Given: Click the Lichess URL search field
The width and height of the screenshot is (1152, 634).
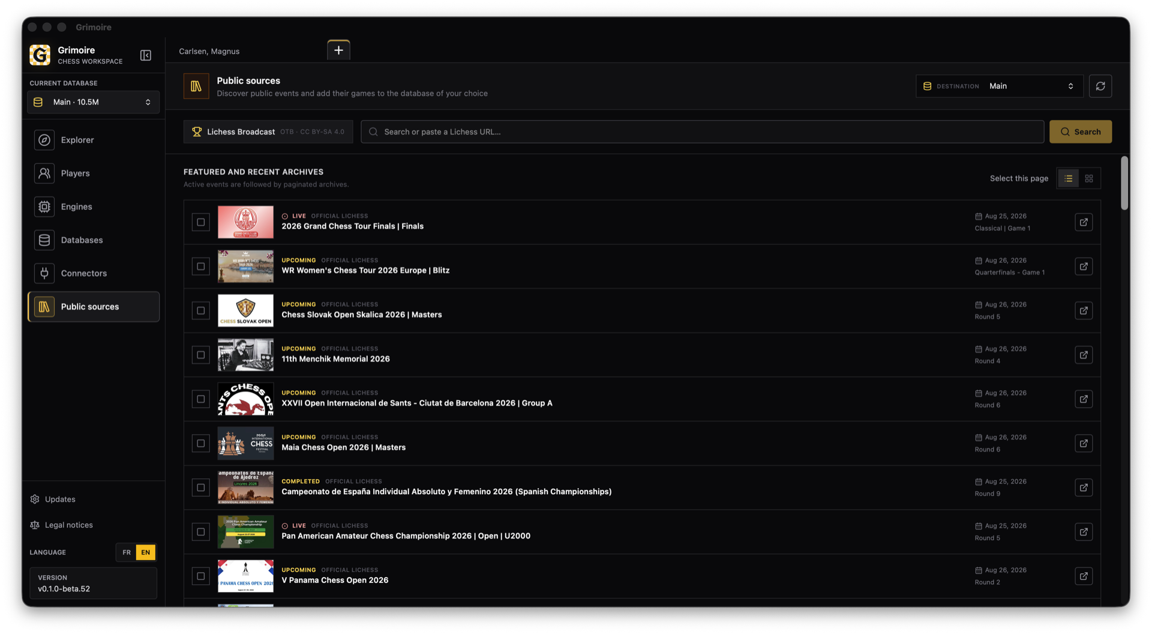Looking at the screenshot, I should (702, 131).
